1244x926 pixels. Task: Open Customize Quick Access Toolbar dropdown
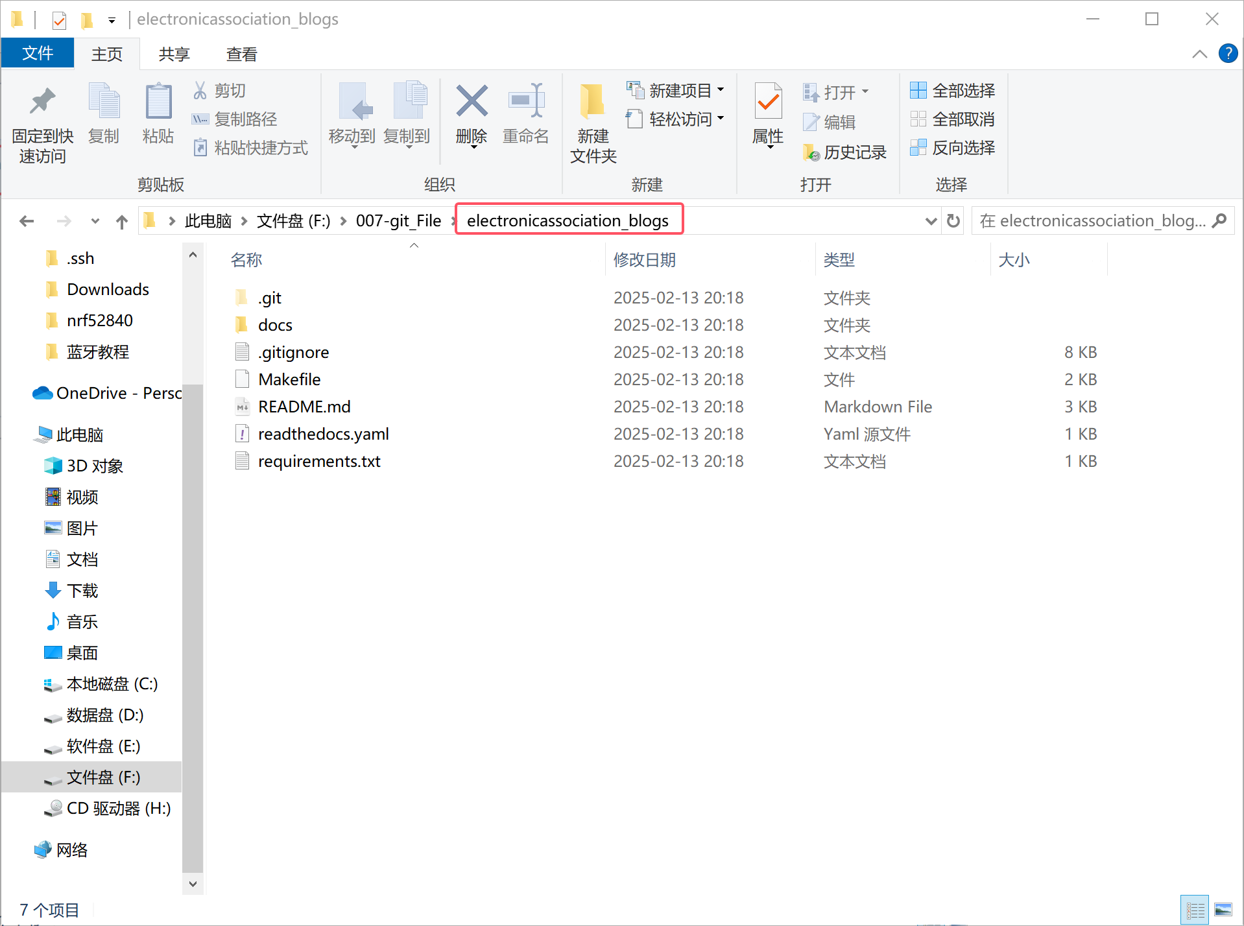pyautogui.click(x=112, y=21)
